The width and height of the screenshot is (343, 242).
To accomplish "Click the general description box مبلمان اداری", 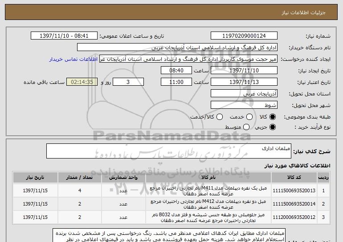I will pyautogui.click(x=169, y=151).
